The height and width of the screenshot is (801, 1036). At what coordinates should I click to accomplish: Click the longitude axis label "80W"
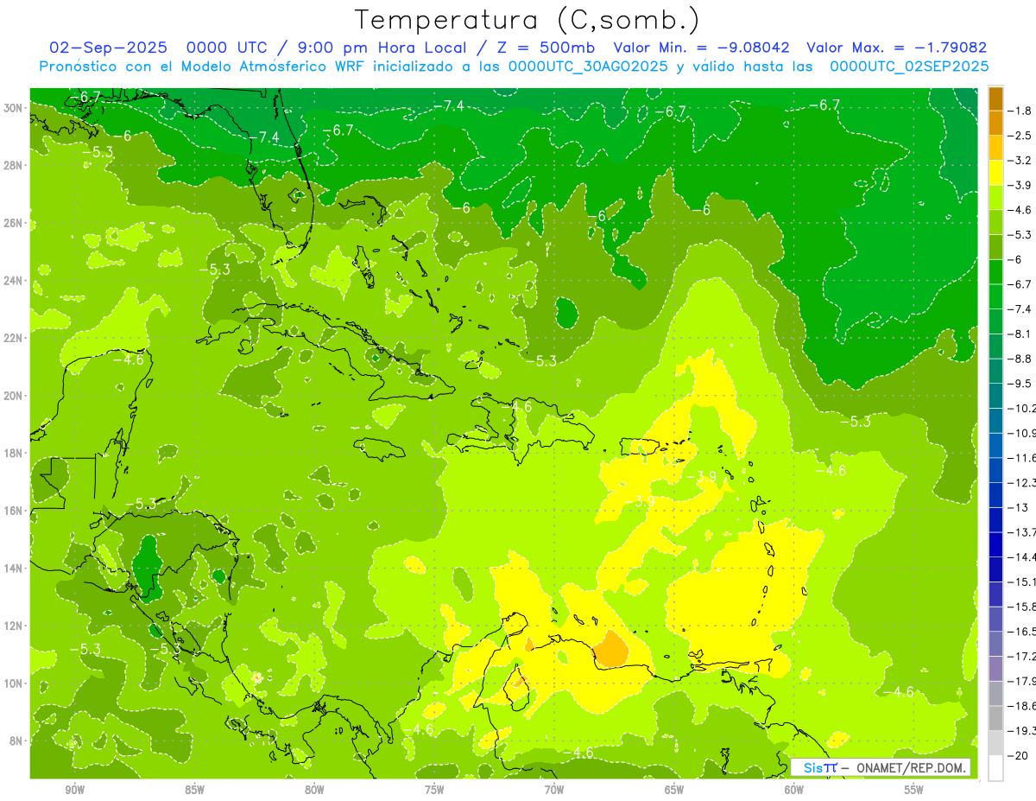point(314,790)
